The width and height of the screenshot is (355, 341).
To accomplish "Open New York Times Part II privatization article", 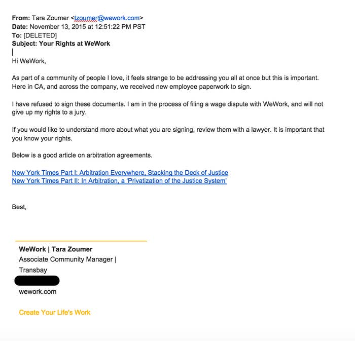I will pos(119,181).
